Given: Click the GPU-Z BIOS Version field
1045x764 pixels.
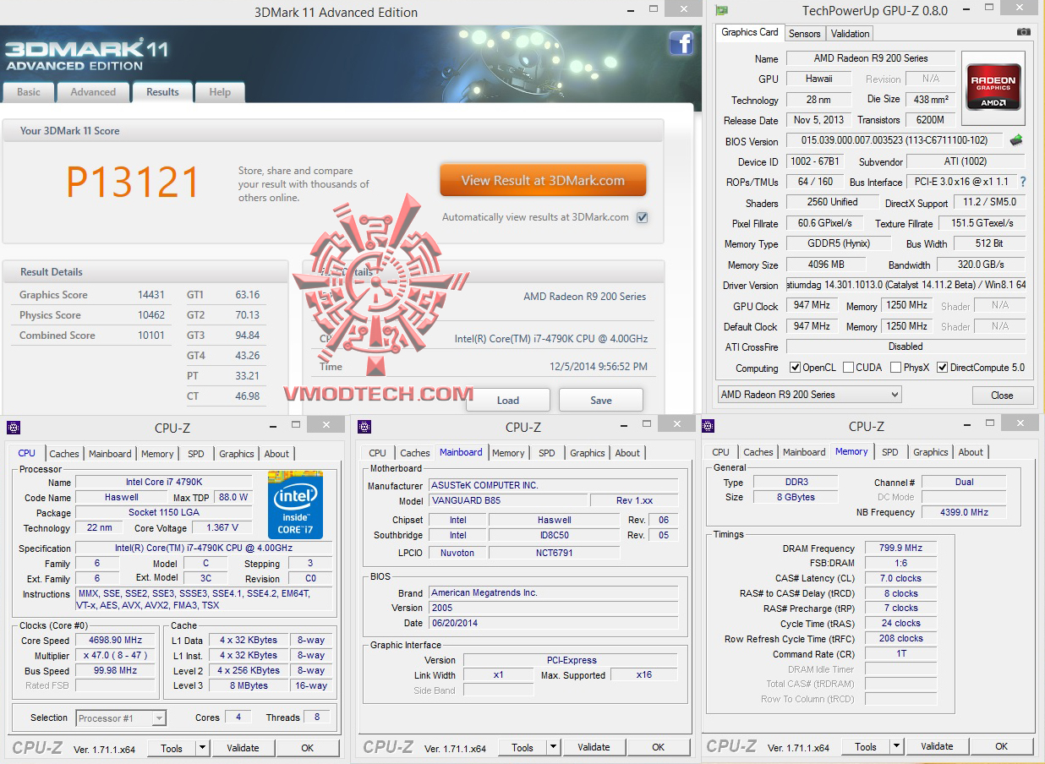Looking at the screenshot, I should [x=895, y=140].
